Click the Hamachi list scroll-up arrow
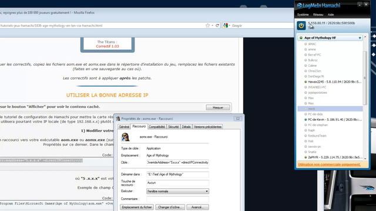Viewport: 376px width, 211px height. [365, 37]
